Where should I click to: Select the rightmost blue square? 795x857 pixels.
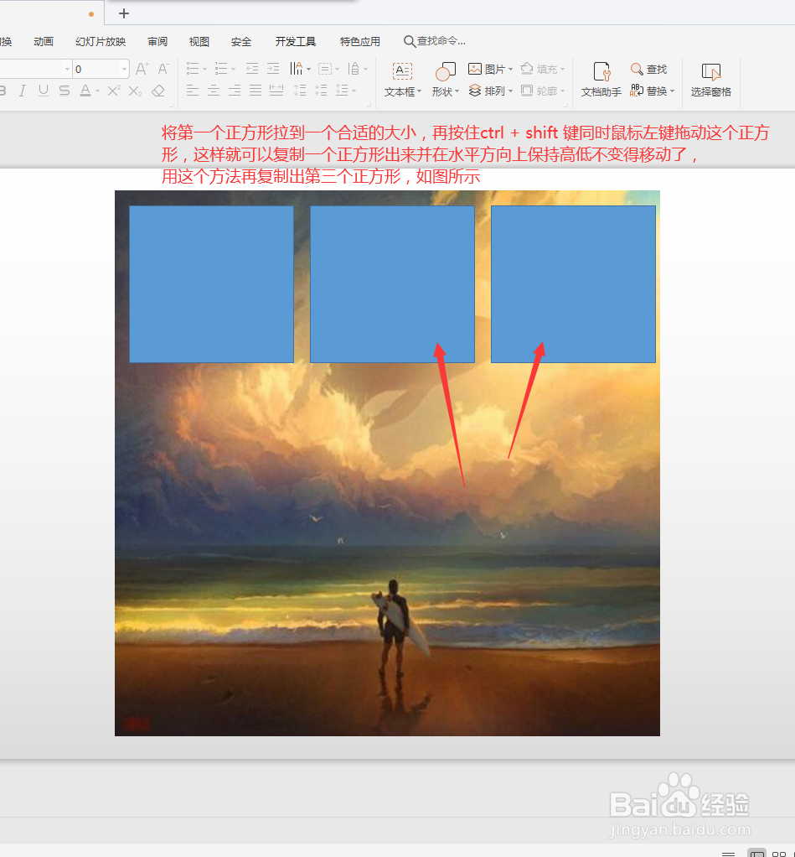pyautogui.click(x=573, y=284)
